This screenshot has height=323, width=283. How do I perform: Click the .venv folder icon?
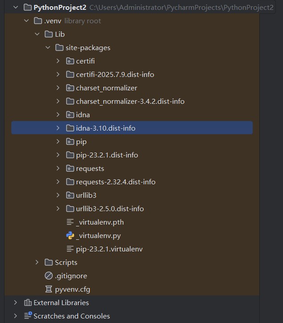point(38,21)
